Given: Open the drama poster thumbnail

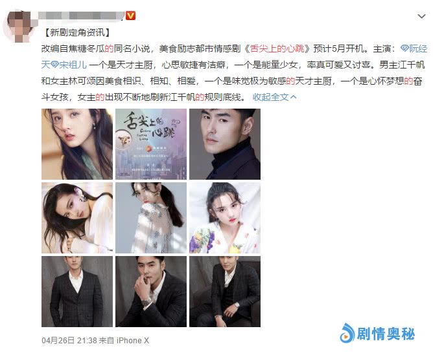Looking at the screenshot, I should 151,144.
